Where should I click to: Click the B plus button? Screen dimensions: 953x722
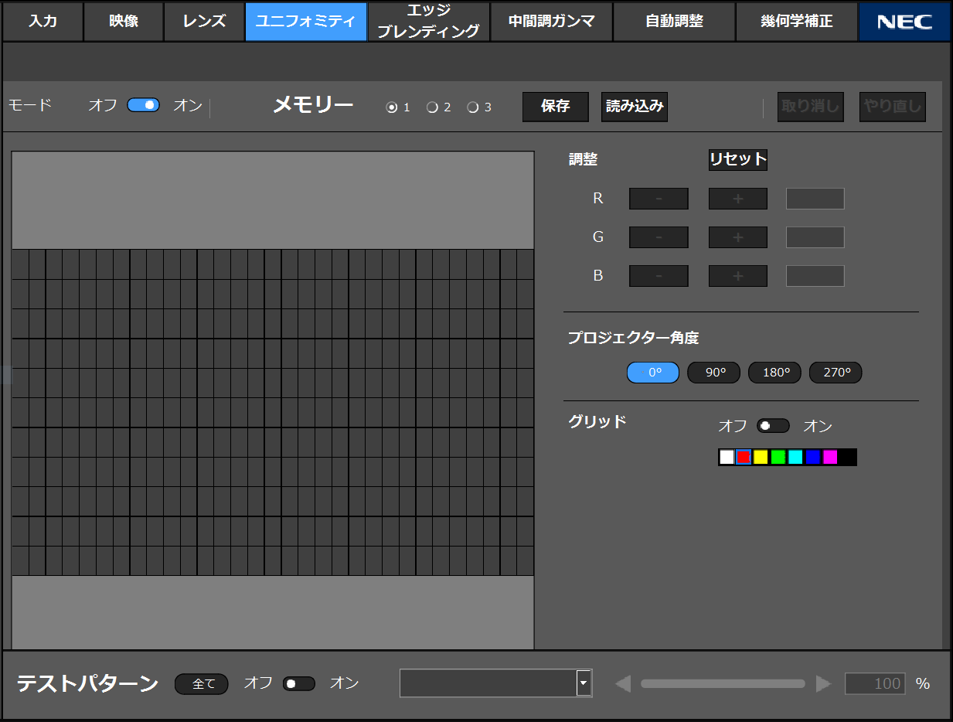[737, 276]
